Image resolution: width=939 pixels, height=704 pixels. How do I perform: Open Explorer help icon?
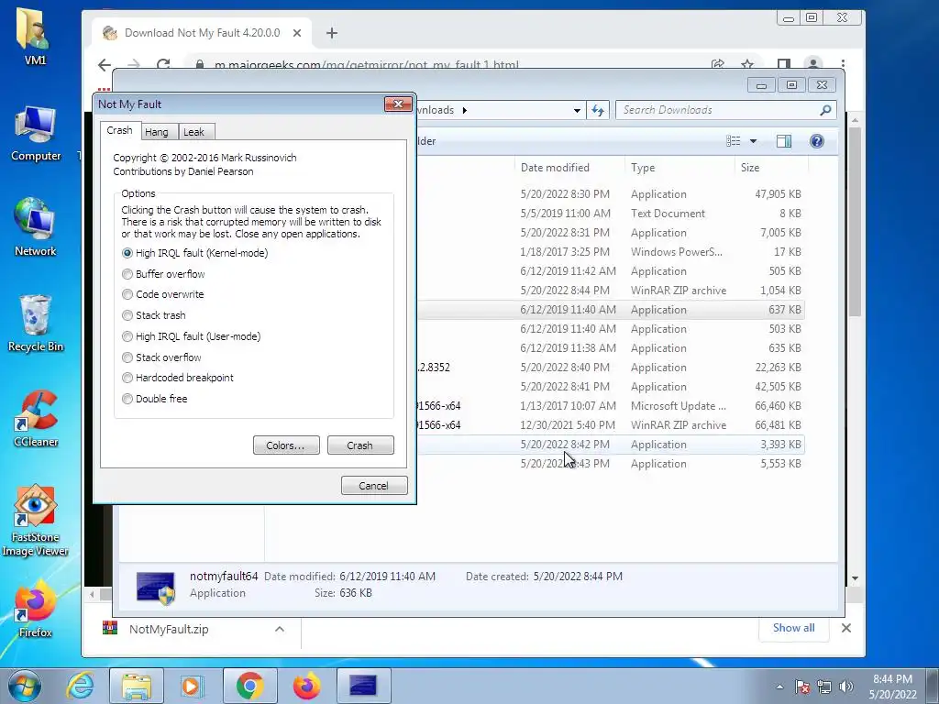(817, 140)
